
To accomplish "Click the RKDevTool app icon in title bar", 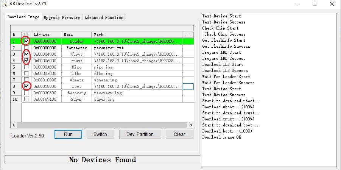I will (x=4, y=4).
